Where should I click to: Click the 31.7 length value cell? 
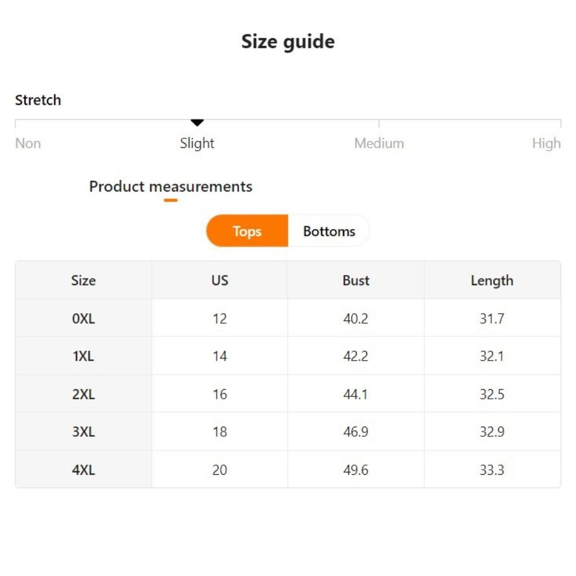pos(492,318)
